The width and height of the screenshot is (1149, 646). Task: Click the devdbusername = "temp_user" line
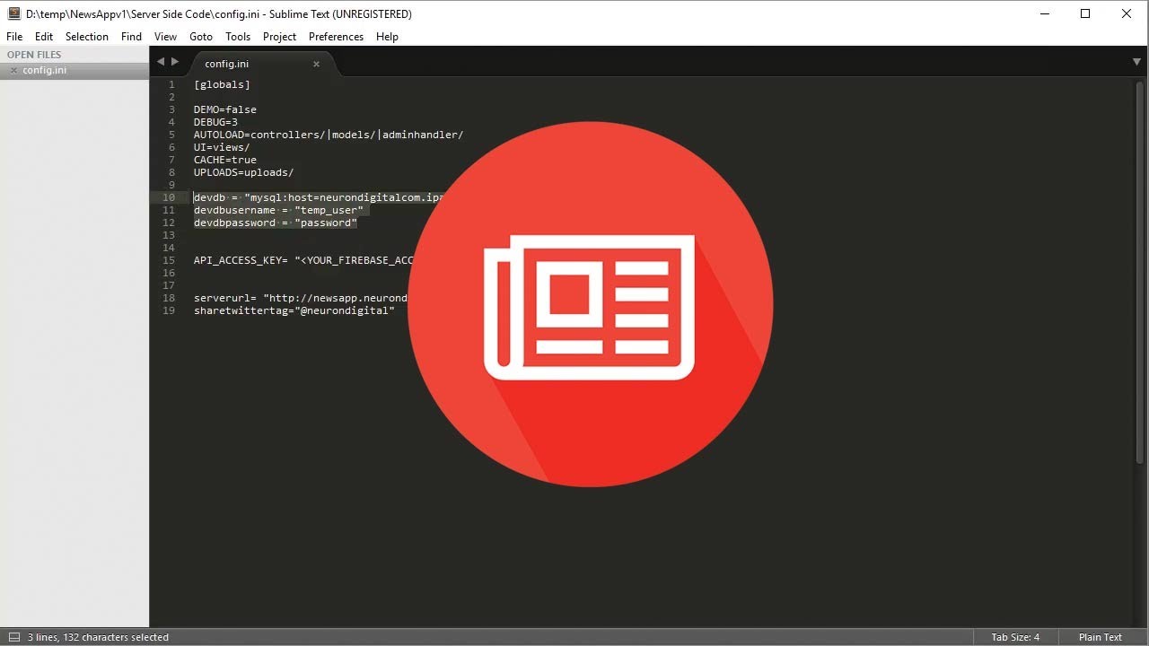[x=278, y=210]
